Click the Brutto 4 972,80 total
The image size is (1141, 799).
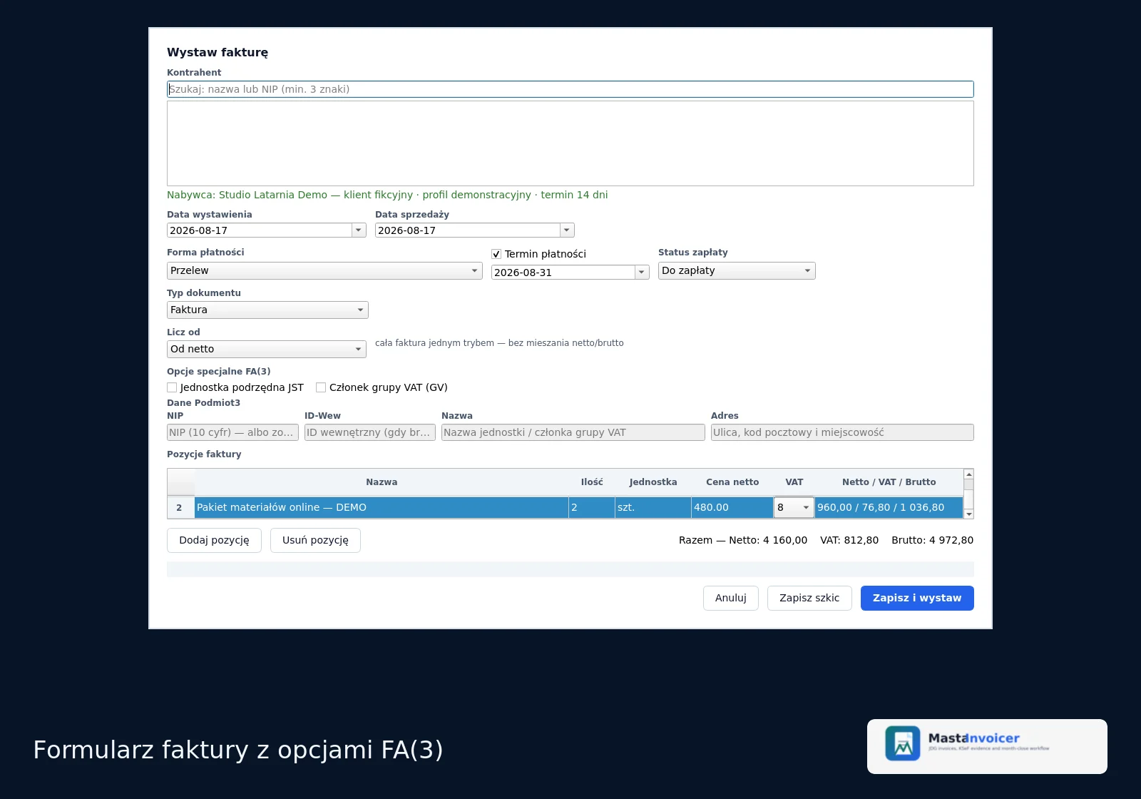932,541
